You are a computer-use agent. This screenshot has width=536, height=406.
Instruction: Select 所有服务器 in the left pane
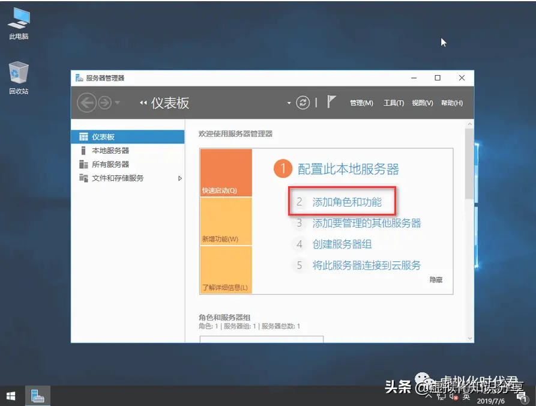(110, 165)
